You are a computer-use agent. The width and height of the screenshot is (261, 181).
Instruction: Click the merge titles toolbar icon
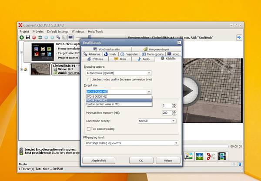(x=40, y=37)
